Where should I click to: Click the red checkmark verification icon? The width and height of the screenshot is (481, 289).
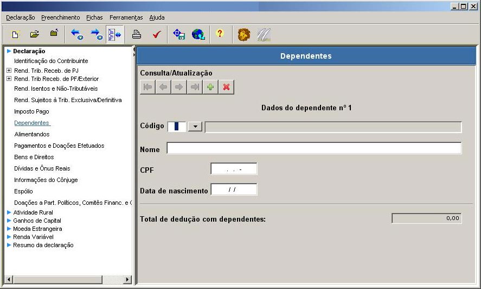tap(156, 34)
